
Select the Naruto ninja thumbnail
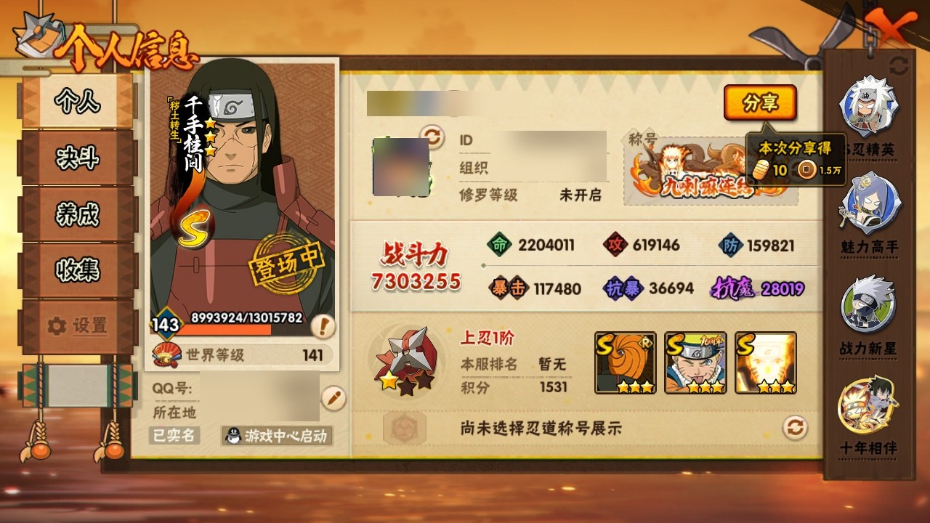click(695, 362)
